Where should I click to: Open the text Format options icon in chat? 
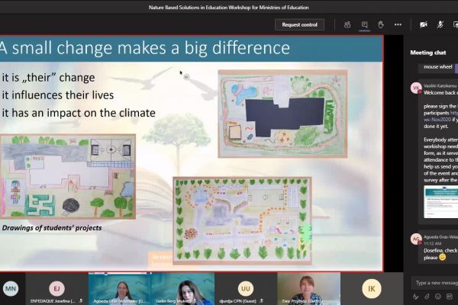[x=415, y=297]
